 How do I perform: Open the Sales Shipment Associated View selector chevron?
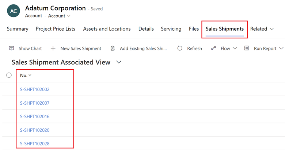[119, 62]
